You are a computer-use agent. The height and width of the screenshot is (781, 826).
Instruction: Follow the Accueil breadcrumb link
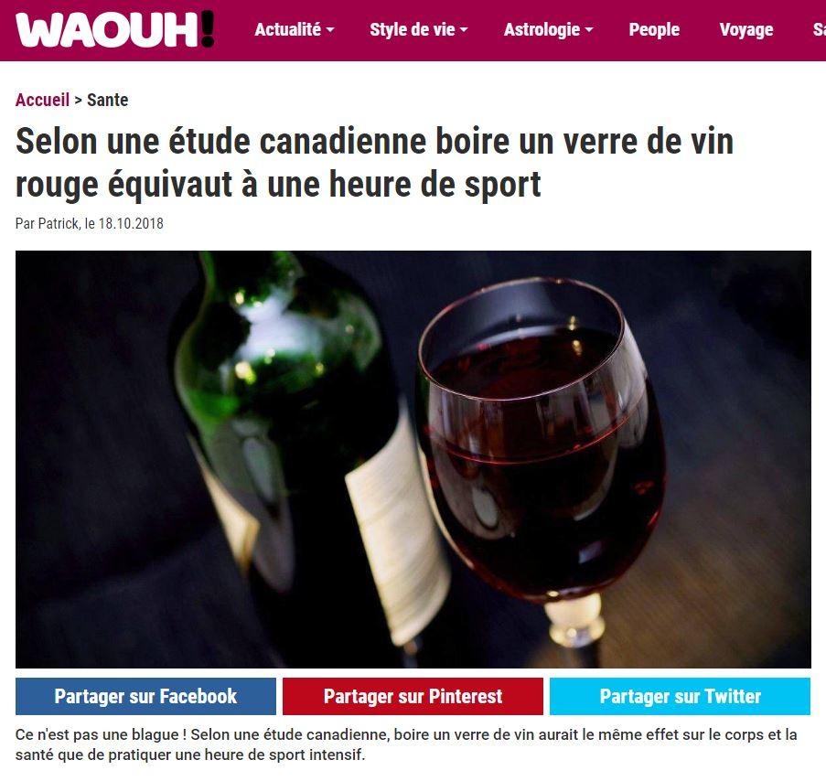[42, 100]
